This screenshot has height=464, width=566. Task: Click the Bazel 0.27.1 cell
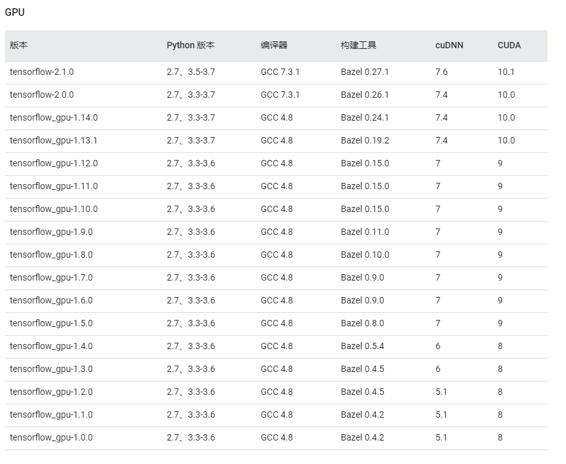[365, 72]
